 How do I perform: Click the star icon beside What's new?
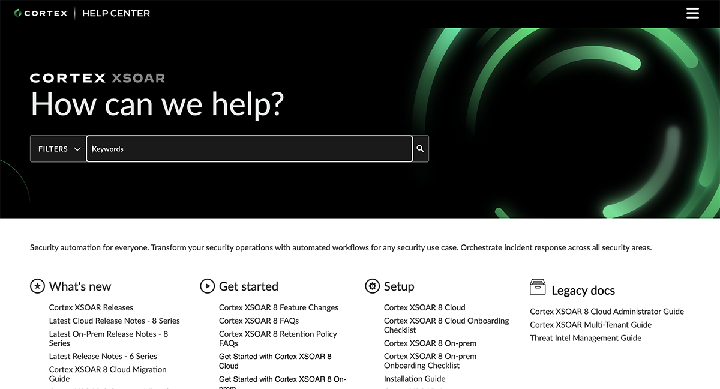pos(37,286)
